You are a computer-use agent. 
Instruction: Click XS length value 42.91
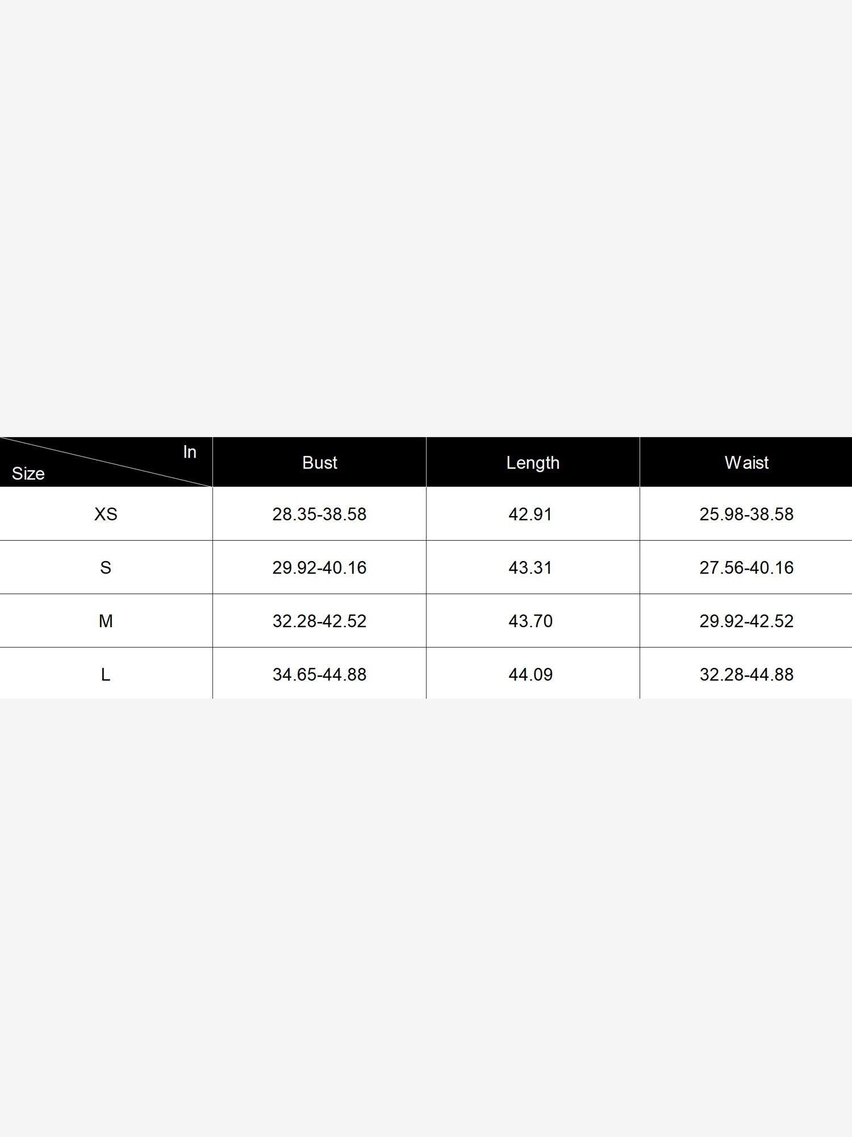(531, 514)
